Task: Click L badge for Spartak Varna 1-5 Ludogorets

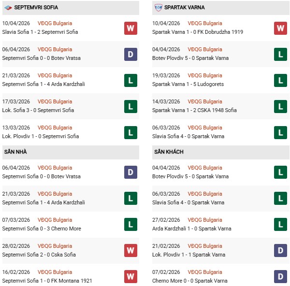Action: pyautogui.click(x=281, y=80)
